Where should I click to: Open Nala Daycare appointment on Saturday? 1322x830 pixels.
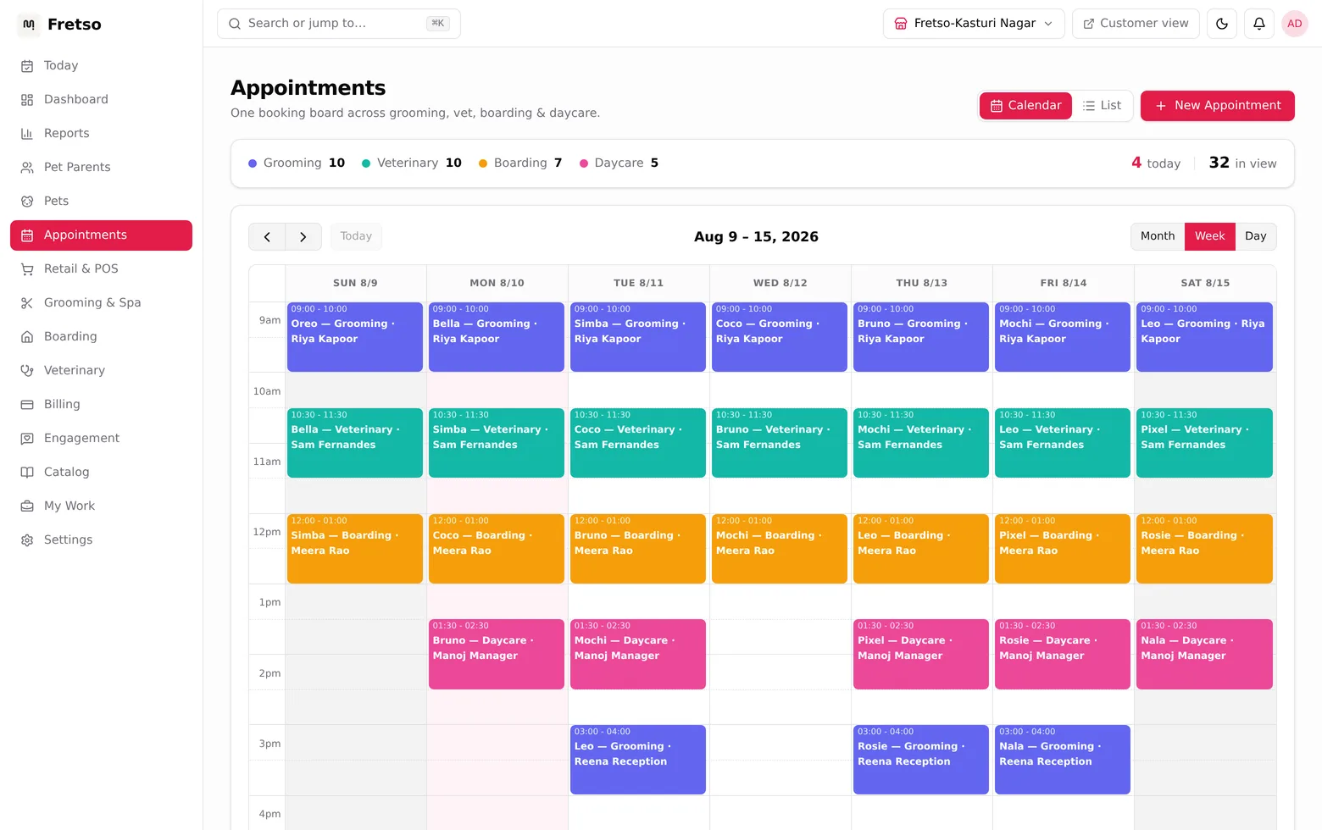[x=1205, y=654]
